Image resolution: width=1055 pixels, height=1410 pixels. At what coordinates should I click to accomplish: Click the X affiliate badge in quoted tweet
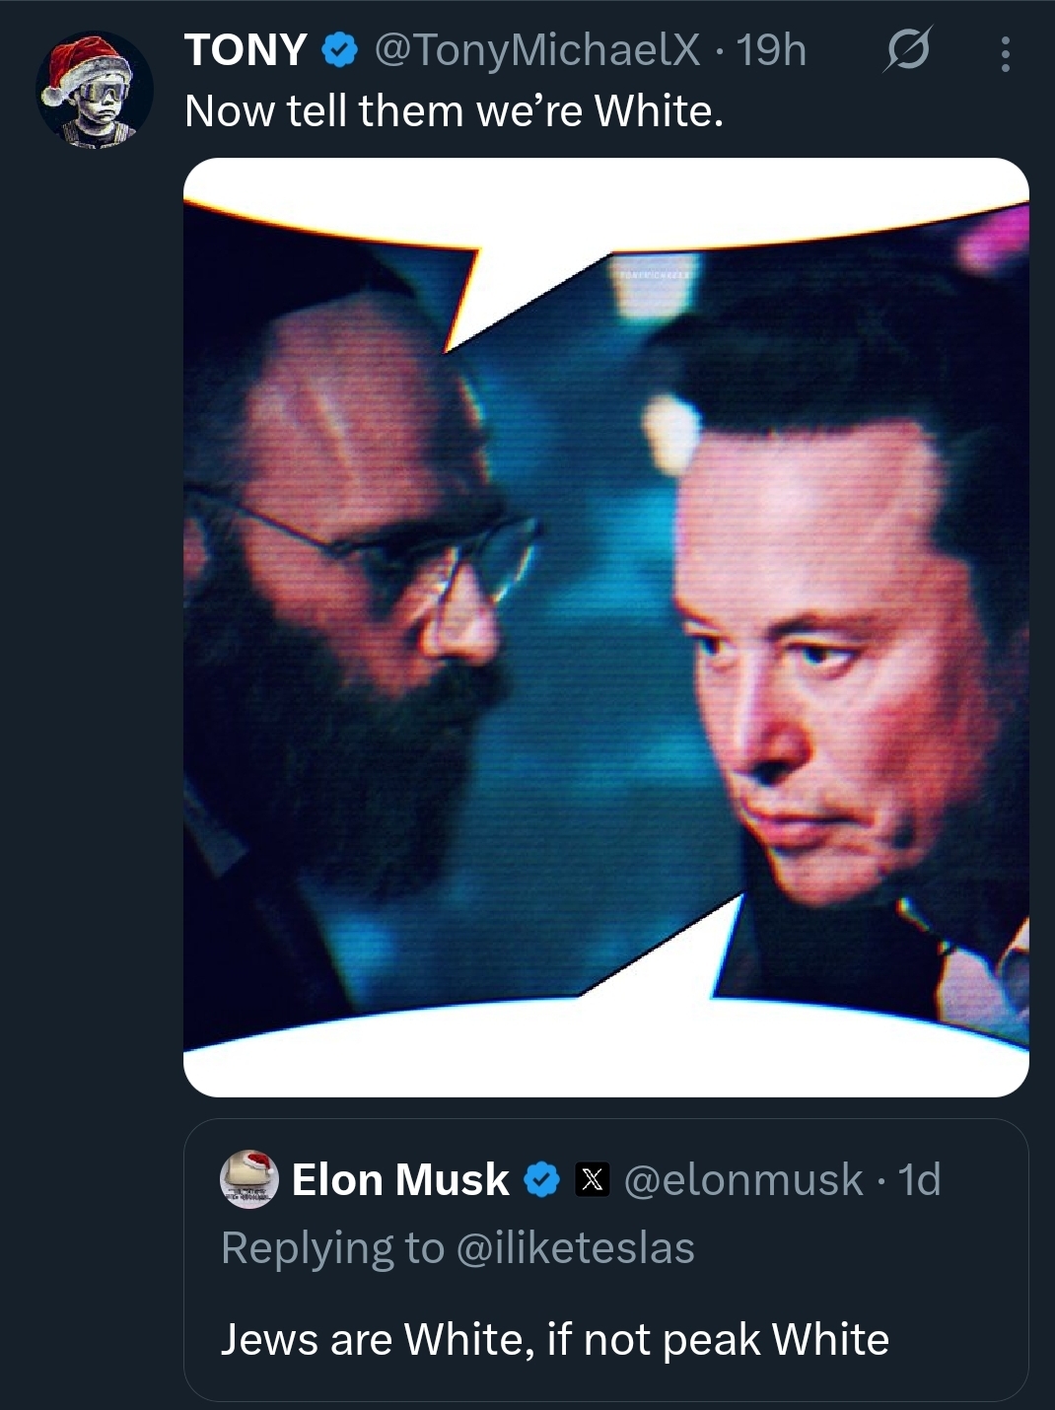pos(592,1179)
